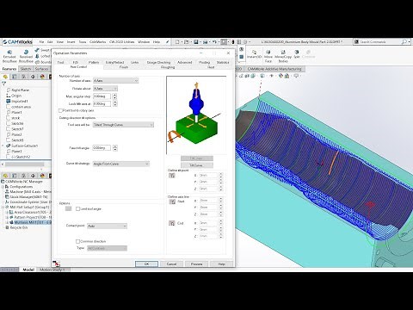
Task: Select Imported1 in the feature tree
Action: 20,102
